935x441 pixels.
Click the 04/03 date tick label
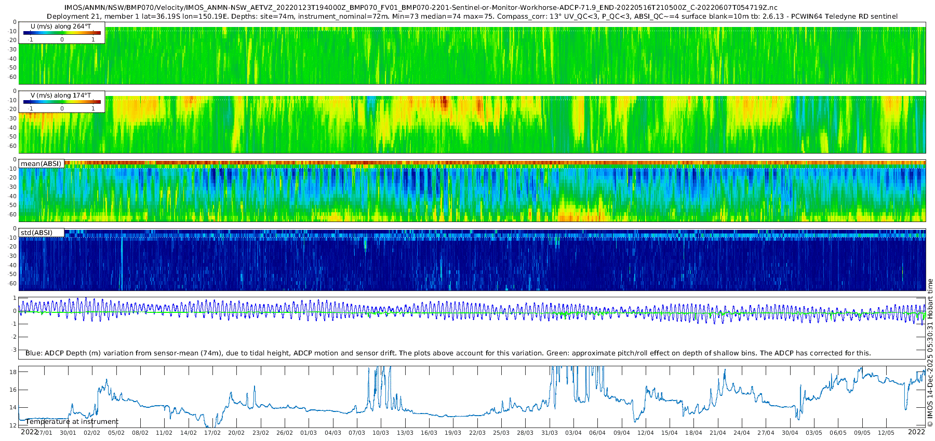[333, 433]
